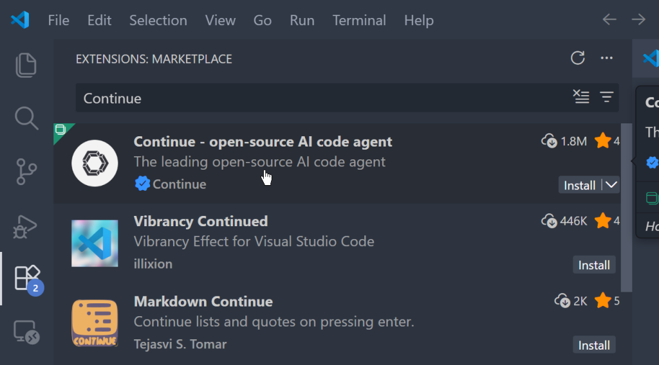
Task: Open the Remote Explorer view
Action: (x=26, y=332)
